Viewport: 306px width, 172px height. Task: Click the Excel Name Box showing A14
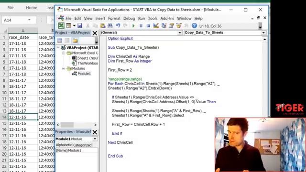pyautogui.click(x=19, y=20)
